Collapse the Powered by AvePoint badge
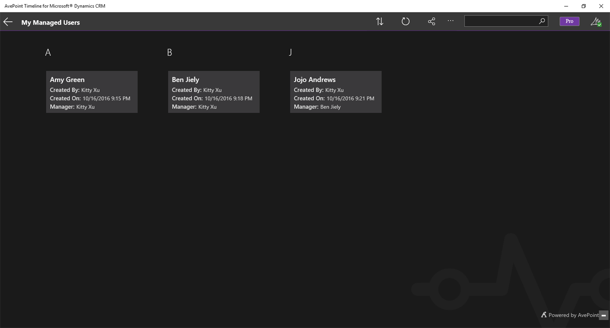This screenshot has width=610, height=328. [604, 315]
